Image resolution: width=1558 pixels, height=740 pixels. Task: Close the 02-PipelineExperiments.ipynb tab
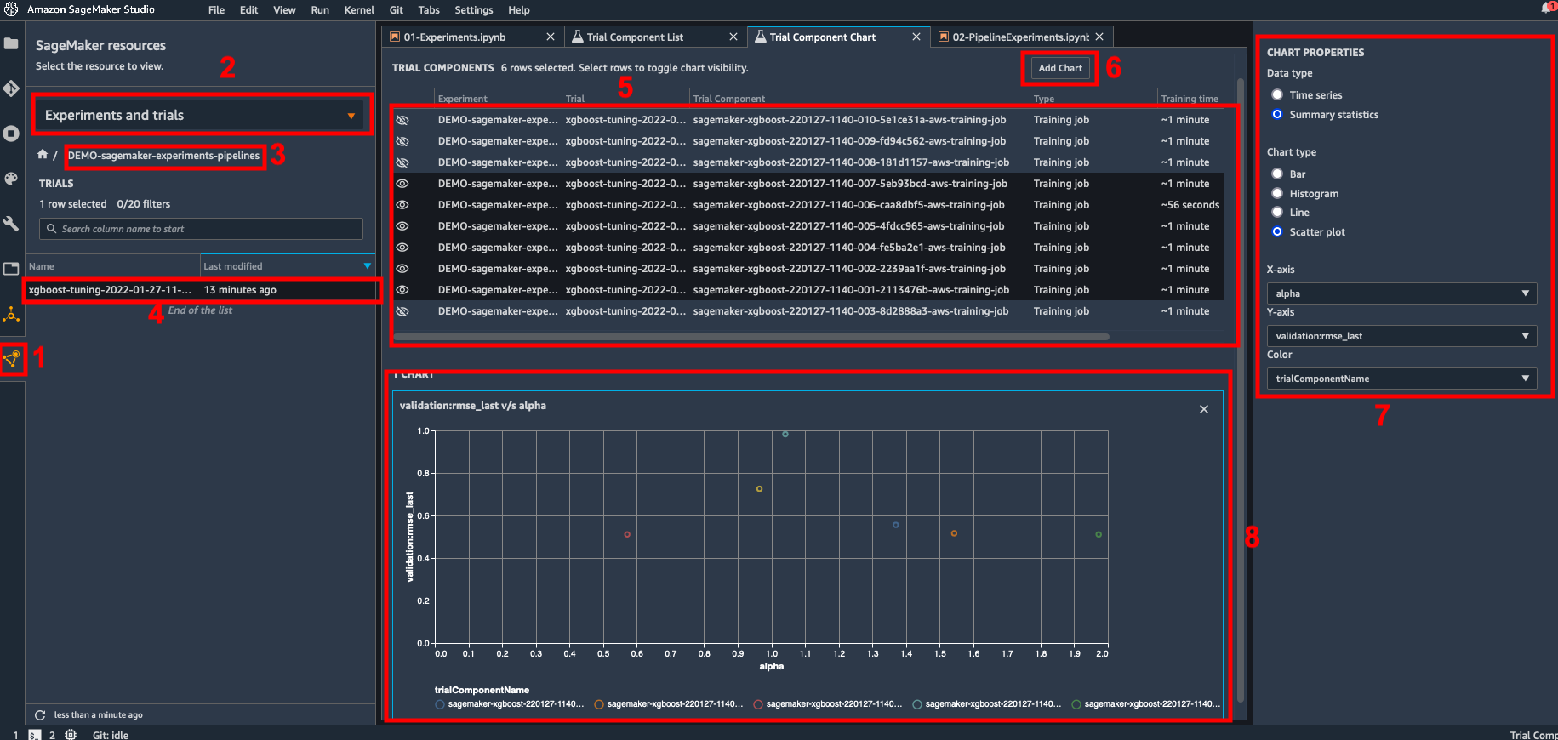(x=1099, y=37)
